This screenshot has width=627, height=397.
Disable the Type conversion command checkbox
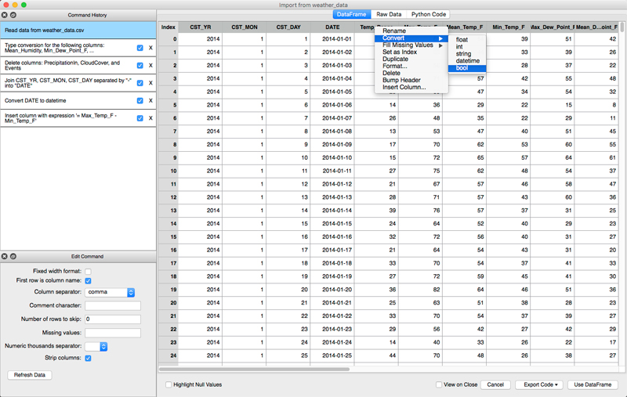pos(140,48)
